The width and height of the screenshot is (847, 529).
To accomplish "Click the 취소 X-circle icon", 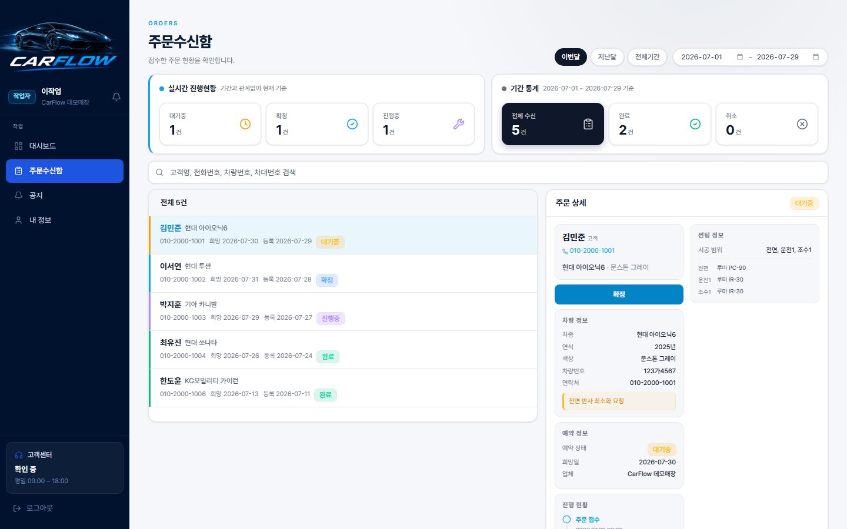I will 802,124.
